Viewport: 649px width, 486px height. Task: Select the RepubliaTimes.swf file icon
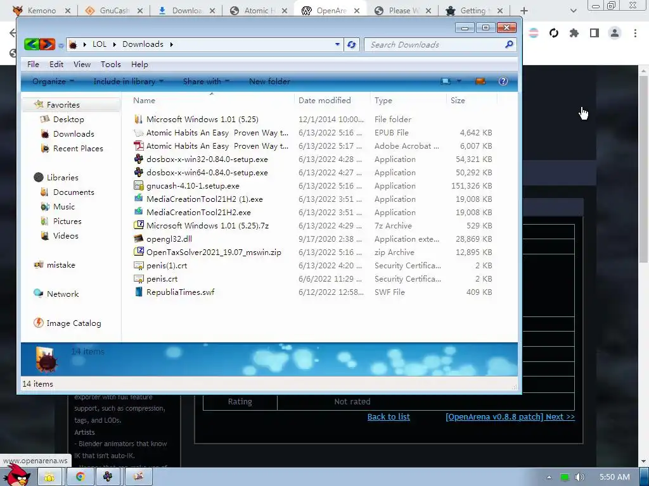[x=138, y=292]
